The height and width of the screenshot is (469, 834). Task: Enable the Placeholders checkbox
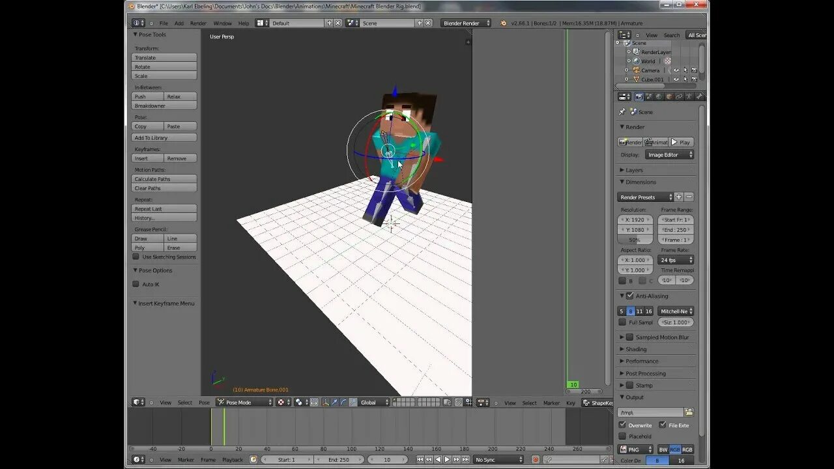click(622, 436)
